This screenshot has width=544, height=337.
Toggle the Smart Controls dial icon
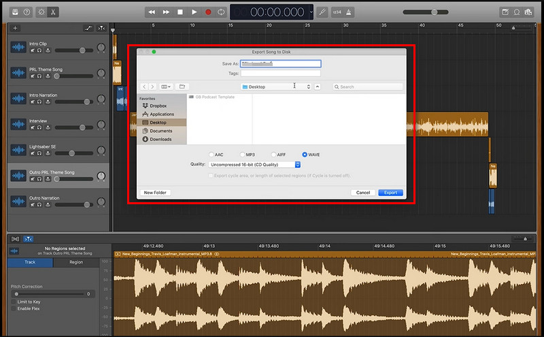pos(41,12)
